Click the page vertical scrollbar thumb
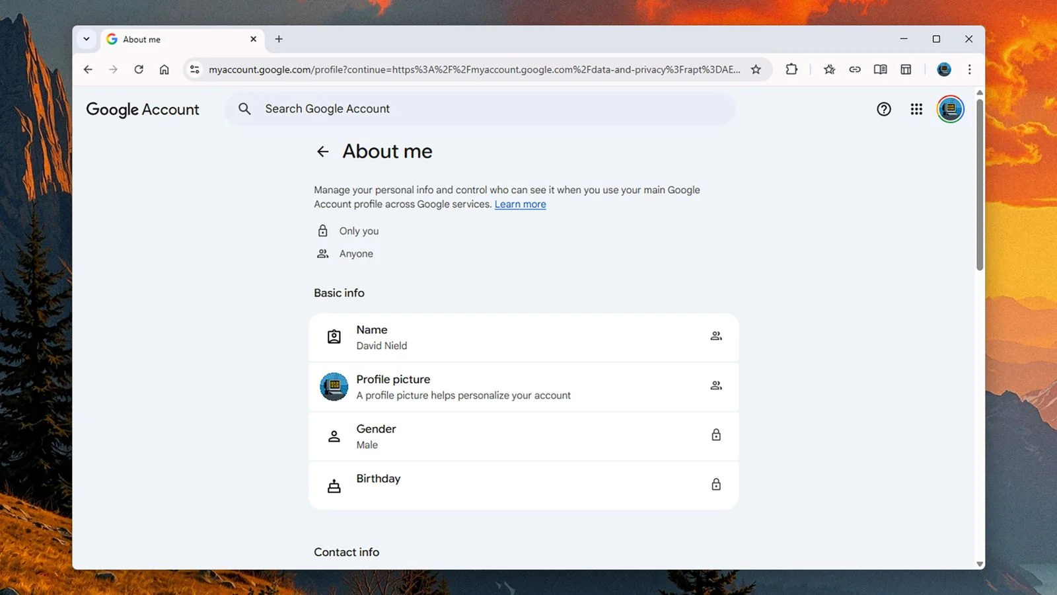This screenshot has height=595, width=1057. coord(980,184)
